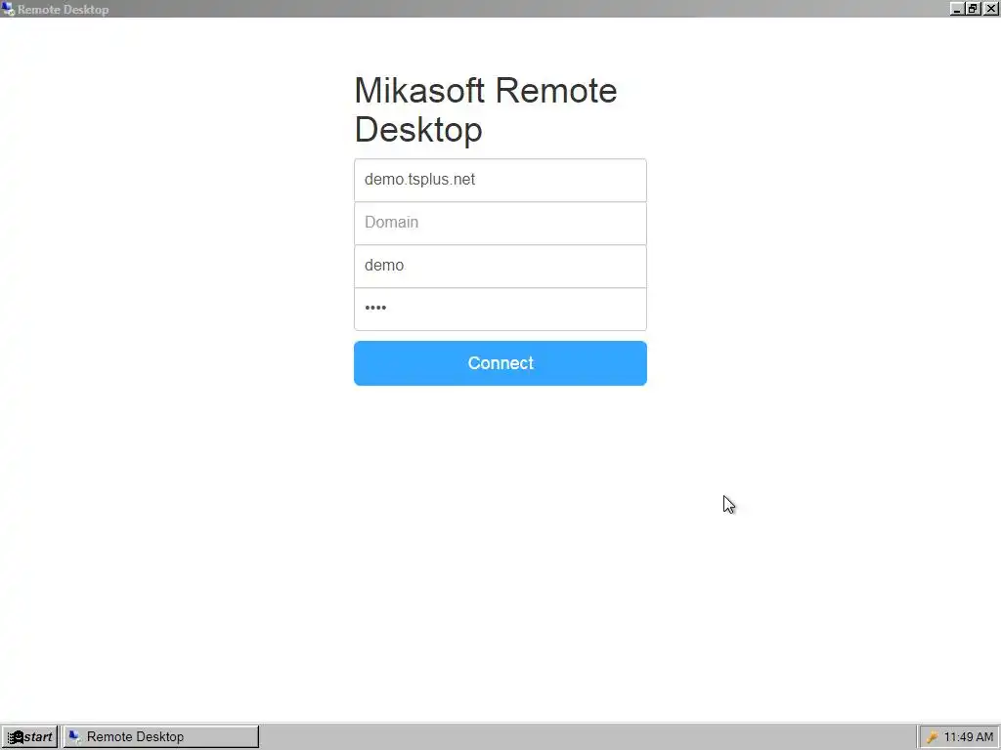Click the server address field showing demo.tsplus.net

tap(500, 180)
